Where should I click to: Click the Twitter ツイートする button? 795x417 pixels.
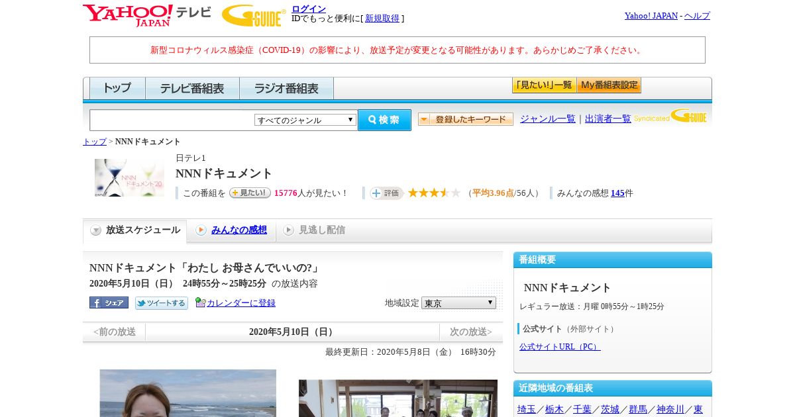click(162, 302)
